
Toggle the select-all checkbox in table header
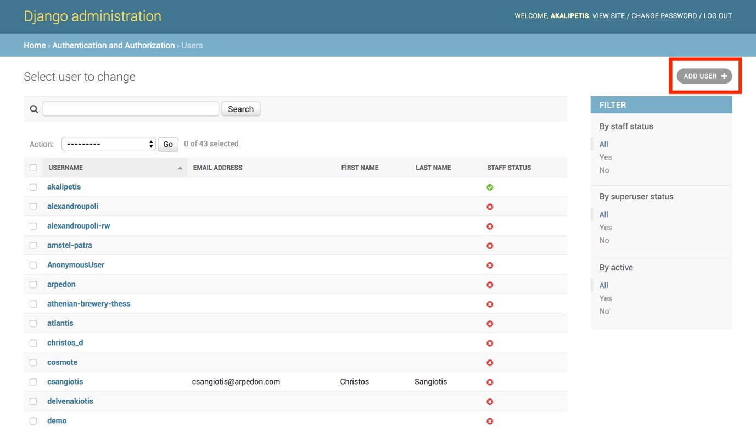tap(33, 168)
